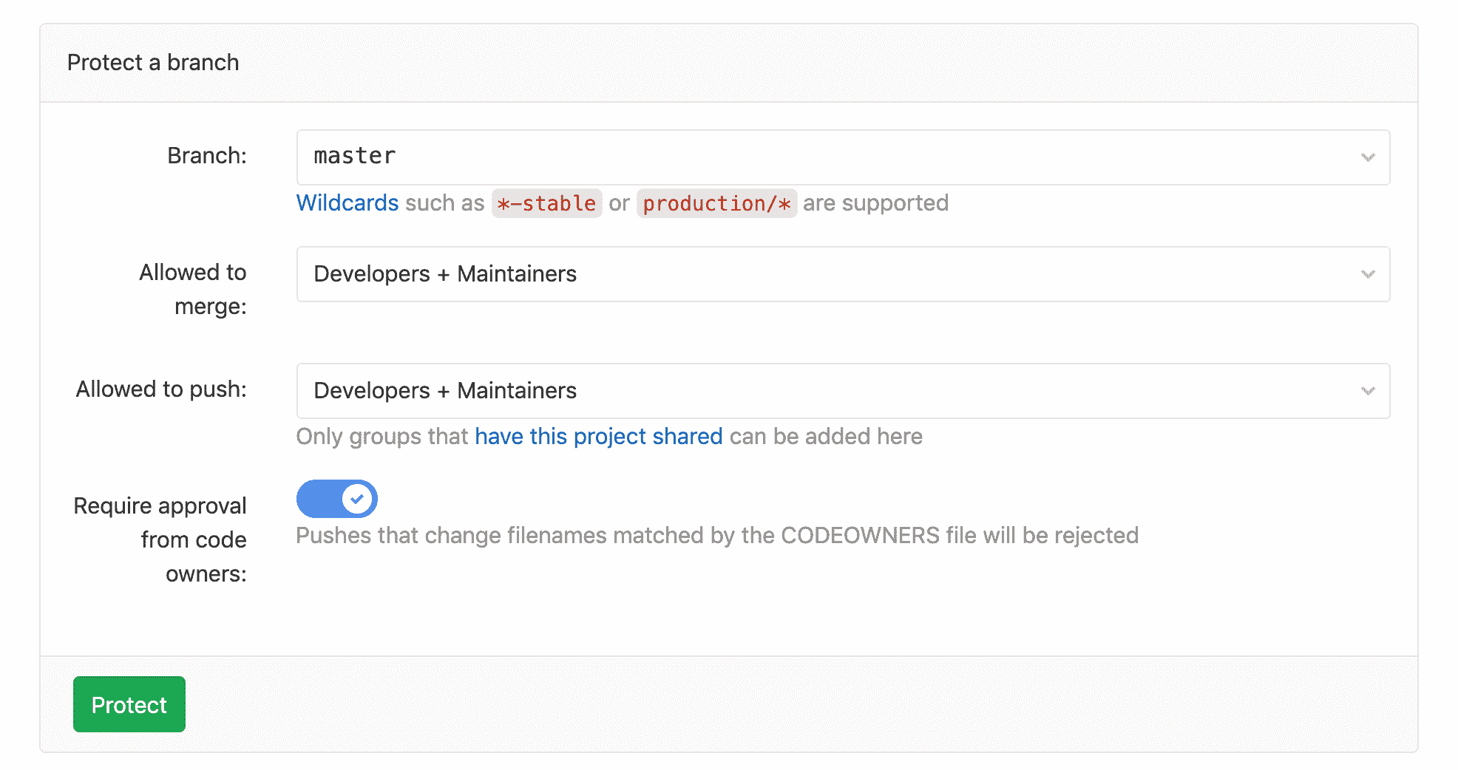This screenshot has width=1458, height=770.
Task: Open the Wildcards documentation link
Action: click(347, 202)
